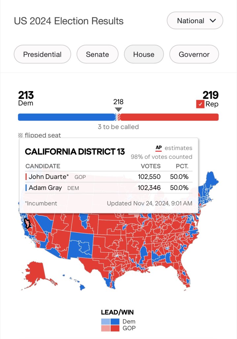237x339 pixels.
Task: Open the National region dropdown
Action: pyautogui.click(x=195, y=21)
